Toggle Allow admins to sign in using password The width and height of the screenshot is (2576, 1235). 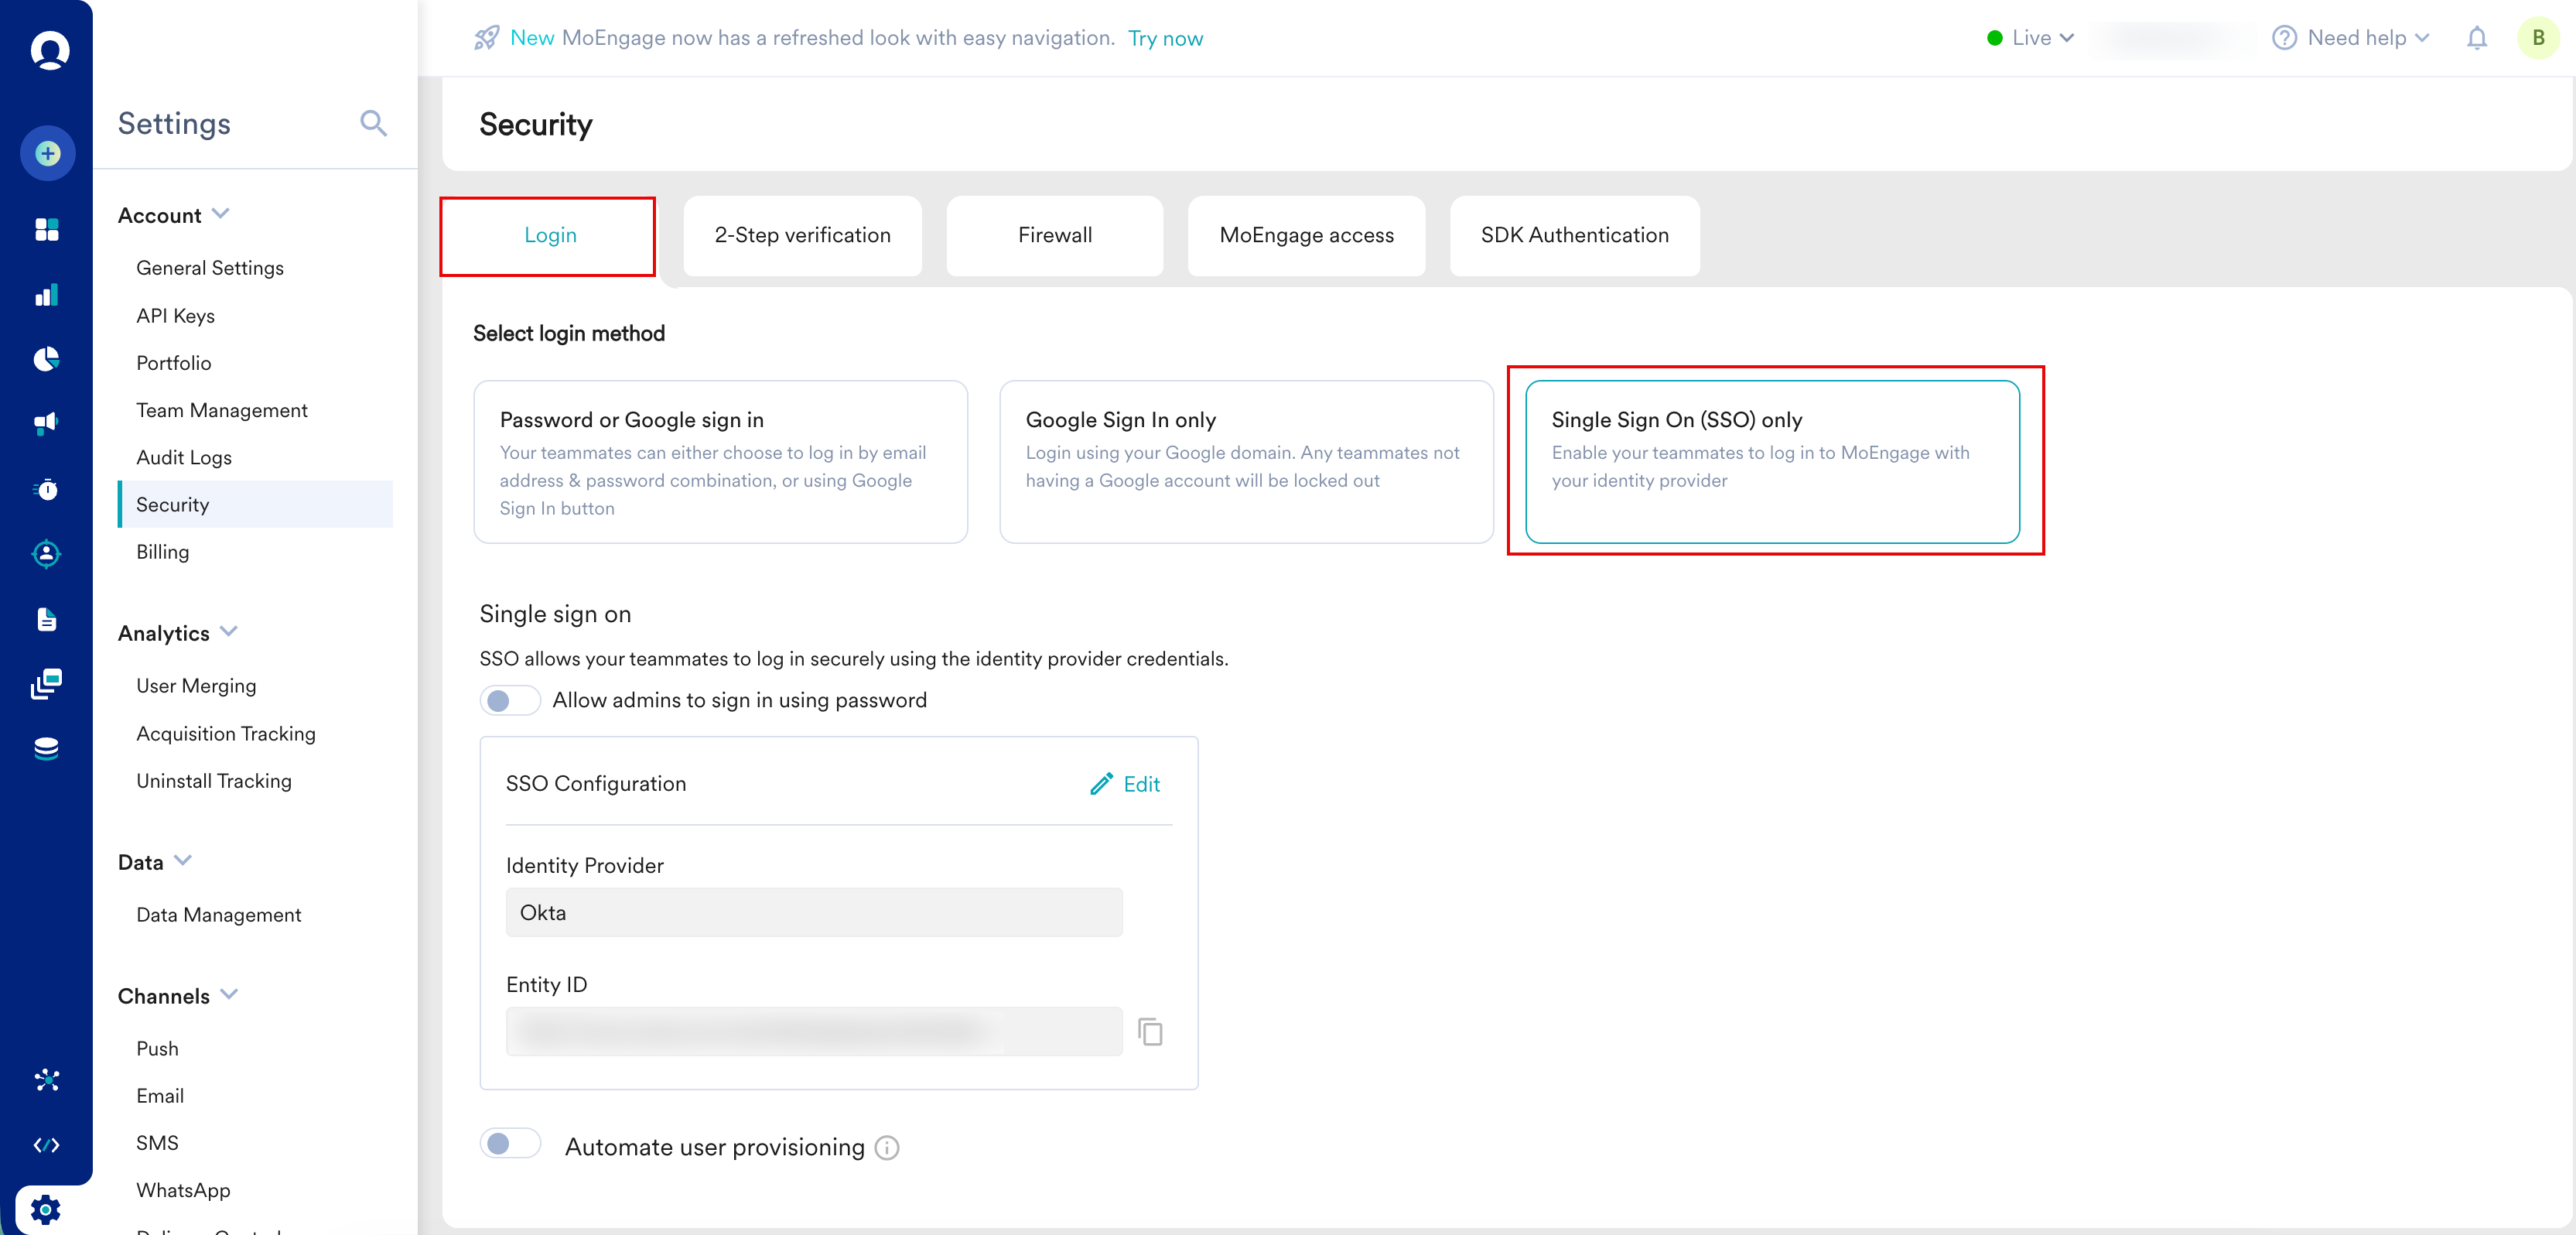click(510, 700)
